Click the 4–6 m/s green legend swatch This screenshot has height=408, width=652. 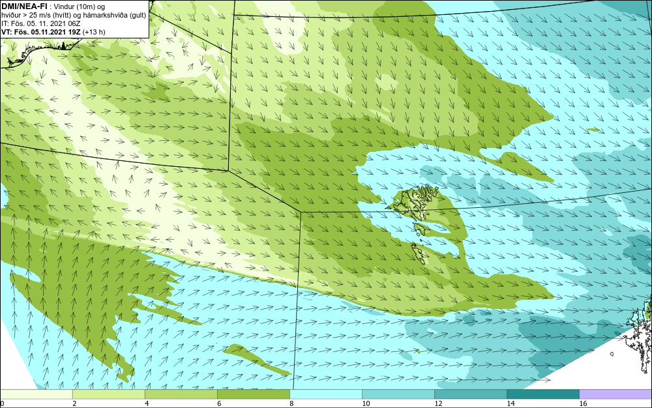point(181,394)
